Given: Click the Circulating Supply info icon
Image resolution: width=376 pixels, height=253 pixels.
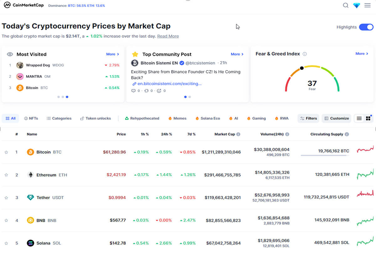Looking at the screenshot, I should pos(347,134).
